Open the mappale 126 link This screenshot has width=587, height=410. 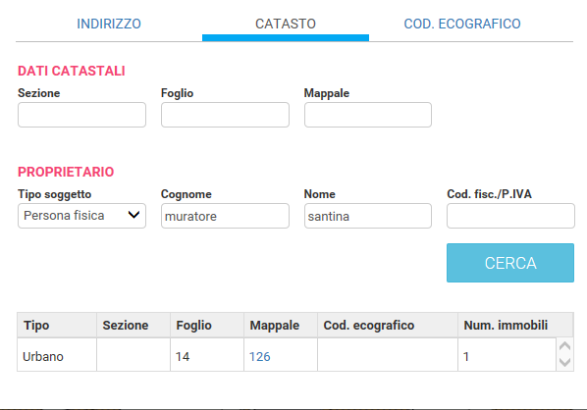[259, 357]
